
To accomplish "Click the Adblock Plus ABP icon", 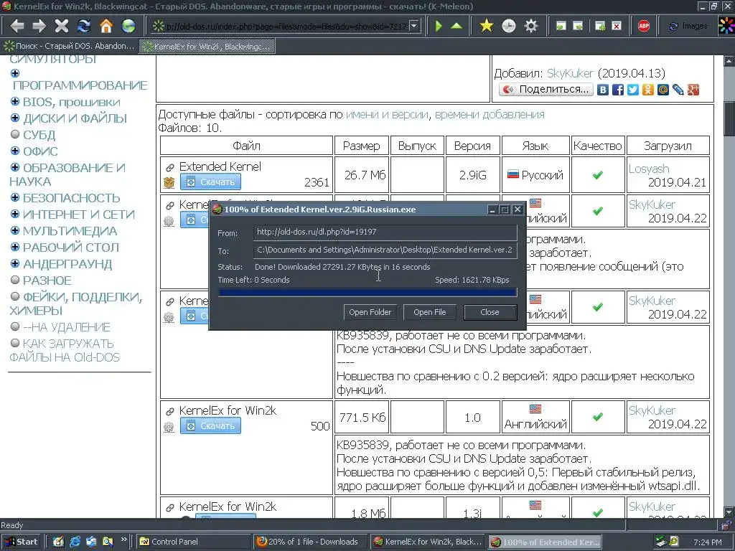I will tap(644, 26).
